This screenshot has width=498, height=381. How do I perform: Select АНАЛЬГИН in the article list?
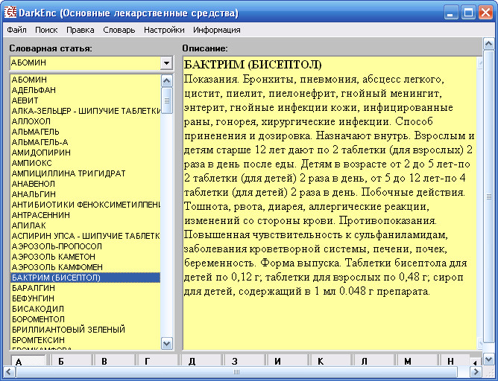point(34,194)
